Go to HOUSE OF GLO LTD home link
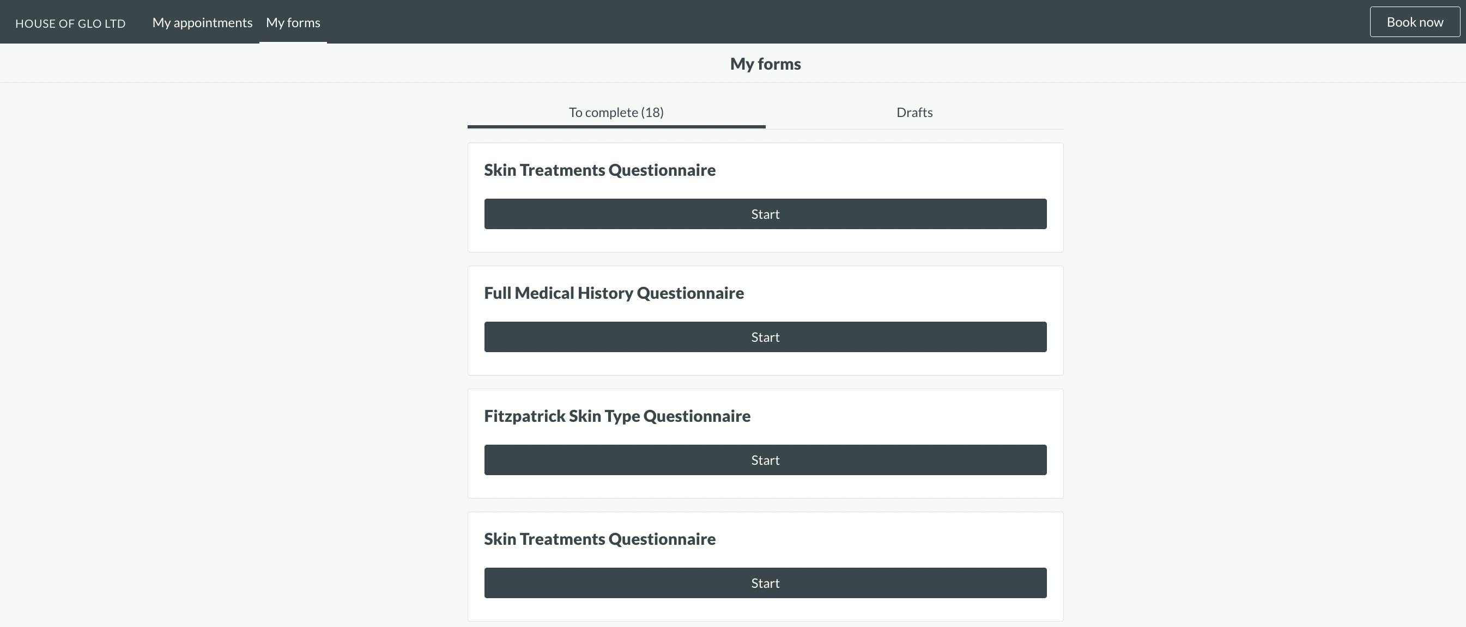 pos(70,23)
